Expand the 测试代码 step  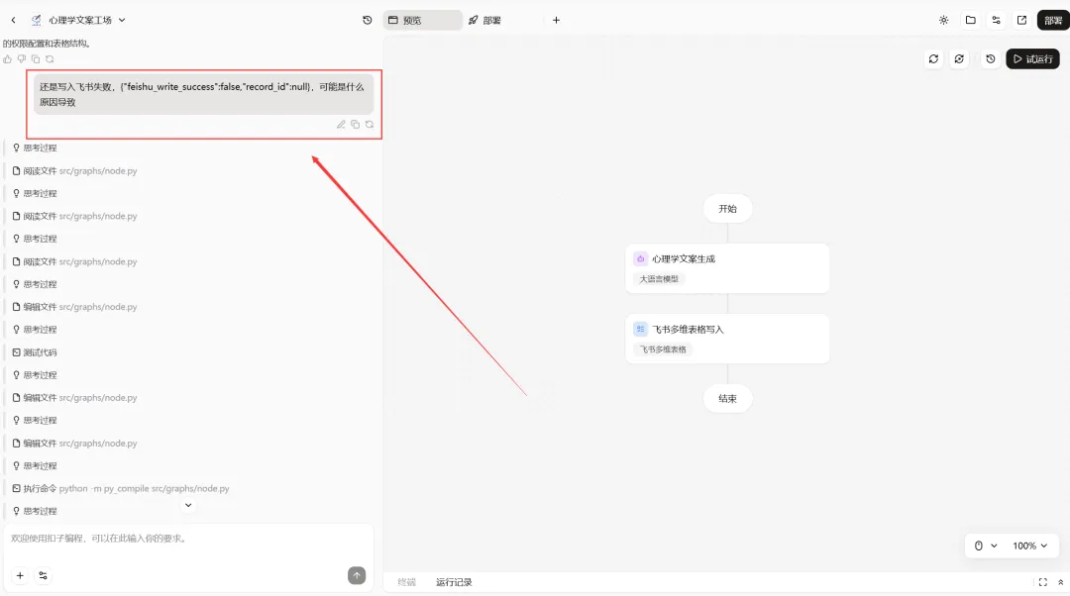(x=35, y=352)
